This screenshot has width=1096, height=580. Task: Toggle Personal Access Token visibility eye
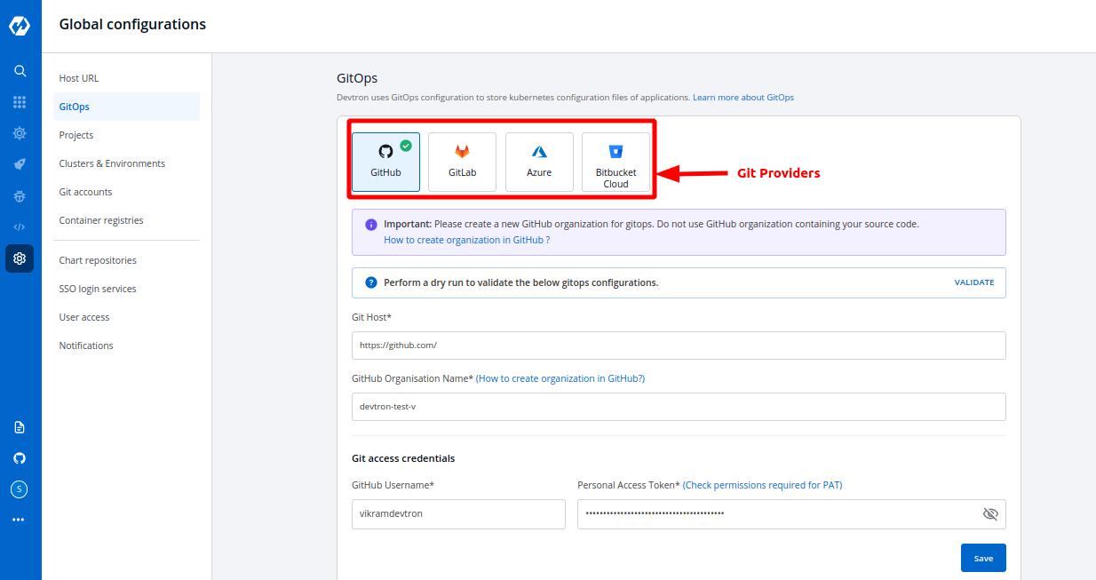click(990, 513)
